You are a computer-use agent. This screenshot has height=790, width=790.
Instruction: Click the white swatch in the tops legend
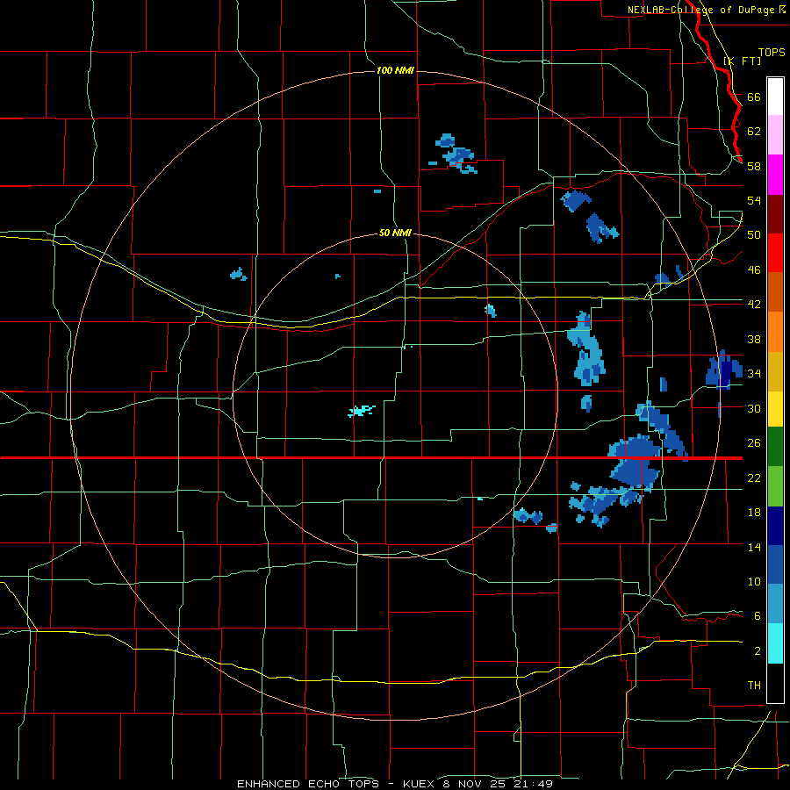click(775, 97)
